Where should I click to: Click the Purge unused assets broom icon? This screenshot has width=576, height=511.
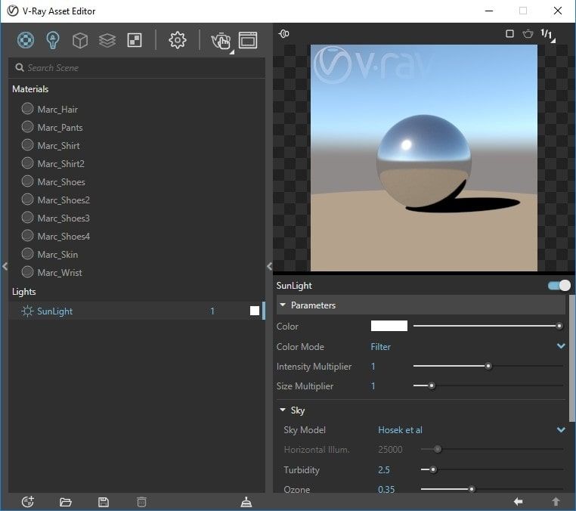point(246,501)
